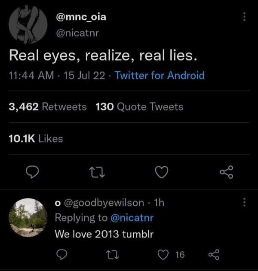
Task: Open the @nicatnr mention in reply
Action: pyautogui.click(x=132, y=218)
